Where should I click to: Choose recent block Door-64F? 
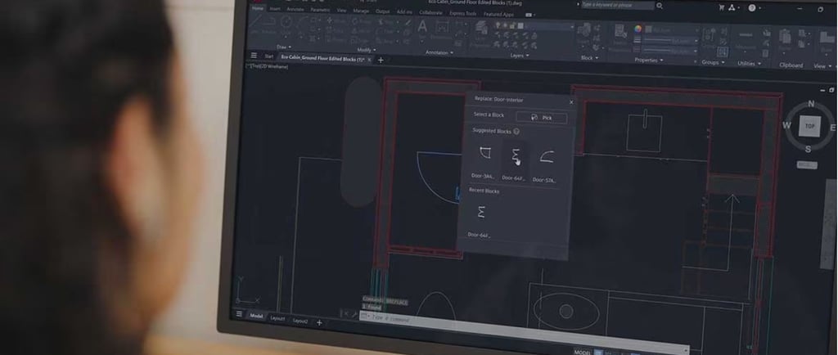[x=480, y=219]
